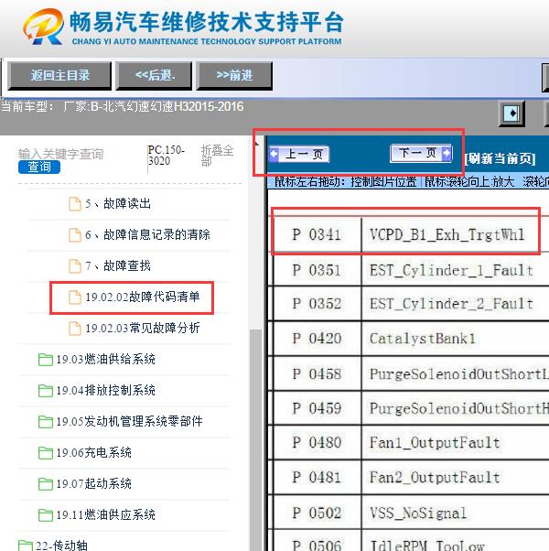Expand the 19.06充电系统 folder
Viewport: 549px width, 551px height.
click(x=93, y=452)
